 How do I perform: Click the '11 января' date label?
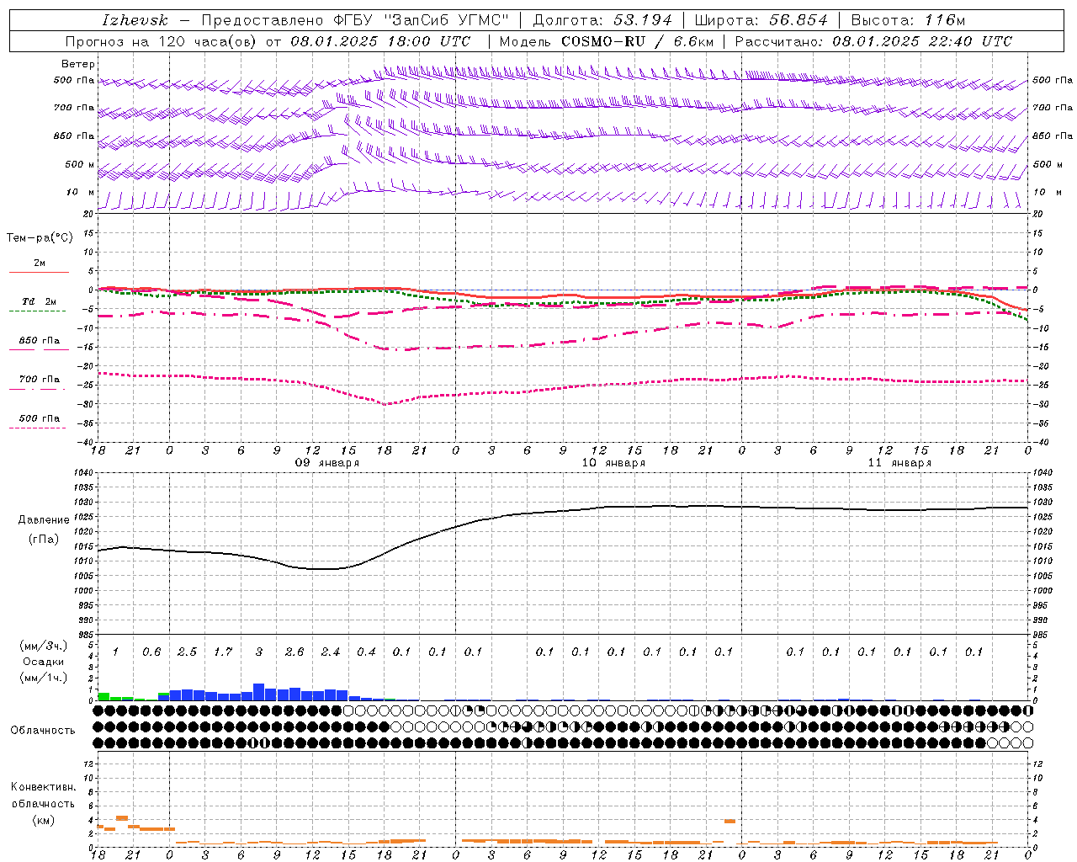(899, 463)
